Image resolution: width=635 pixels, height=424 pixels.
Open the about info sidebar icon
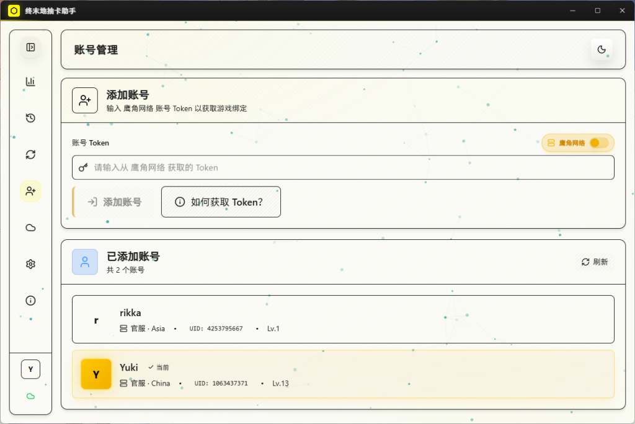click(30, 301)
